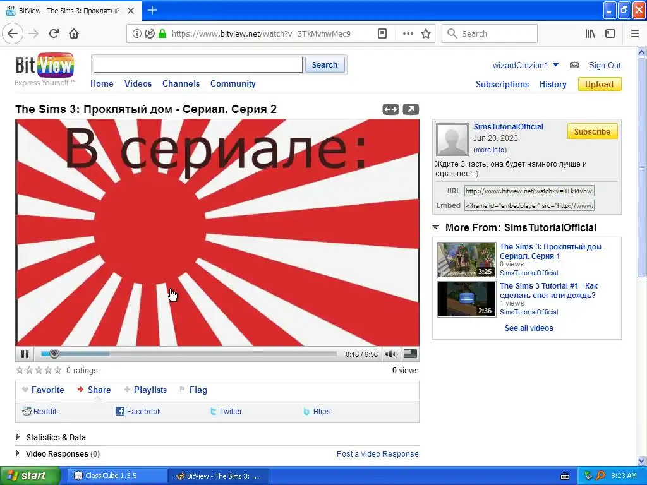The image size is (647, 485).
Task: Click the yellow Upload button
Action: tap(599, 84)
